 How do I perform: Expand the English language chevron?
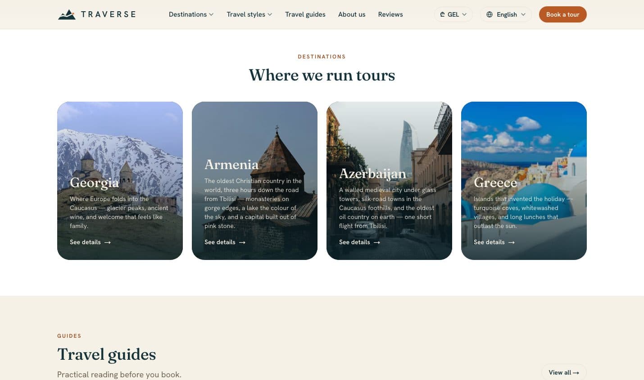tap(523, 14)
